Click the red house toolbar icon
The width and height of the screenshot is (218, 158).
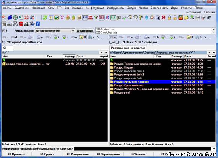68,18
